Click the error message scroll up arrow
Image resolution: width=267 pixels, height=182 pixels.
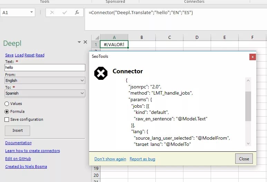click(248, 81)
